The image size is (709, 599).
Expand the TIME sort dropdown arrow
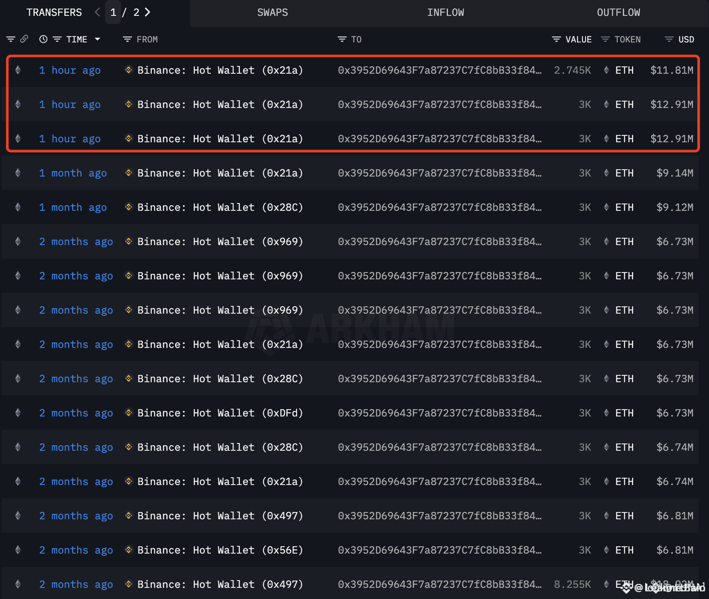click(x=97, y=39)
